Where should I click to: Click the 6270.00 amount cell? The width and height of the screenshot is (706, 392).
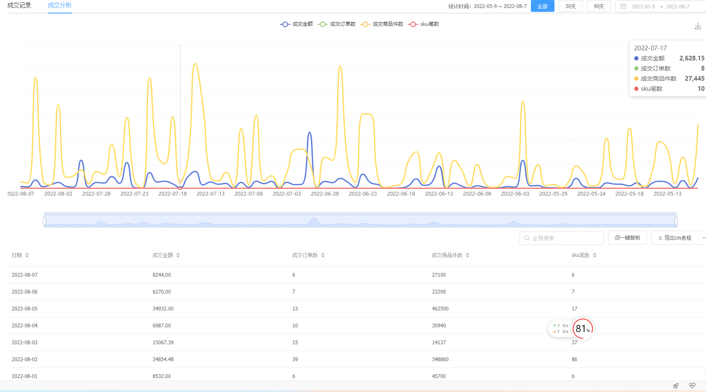162,292
